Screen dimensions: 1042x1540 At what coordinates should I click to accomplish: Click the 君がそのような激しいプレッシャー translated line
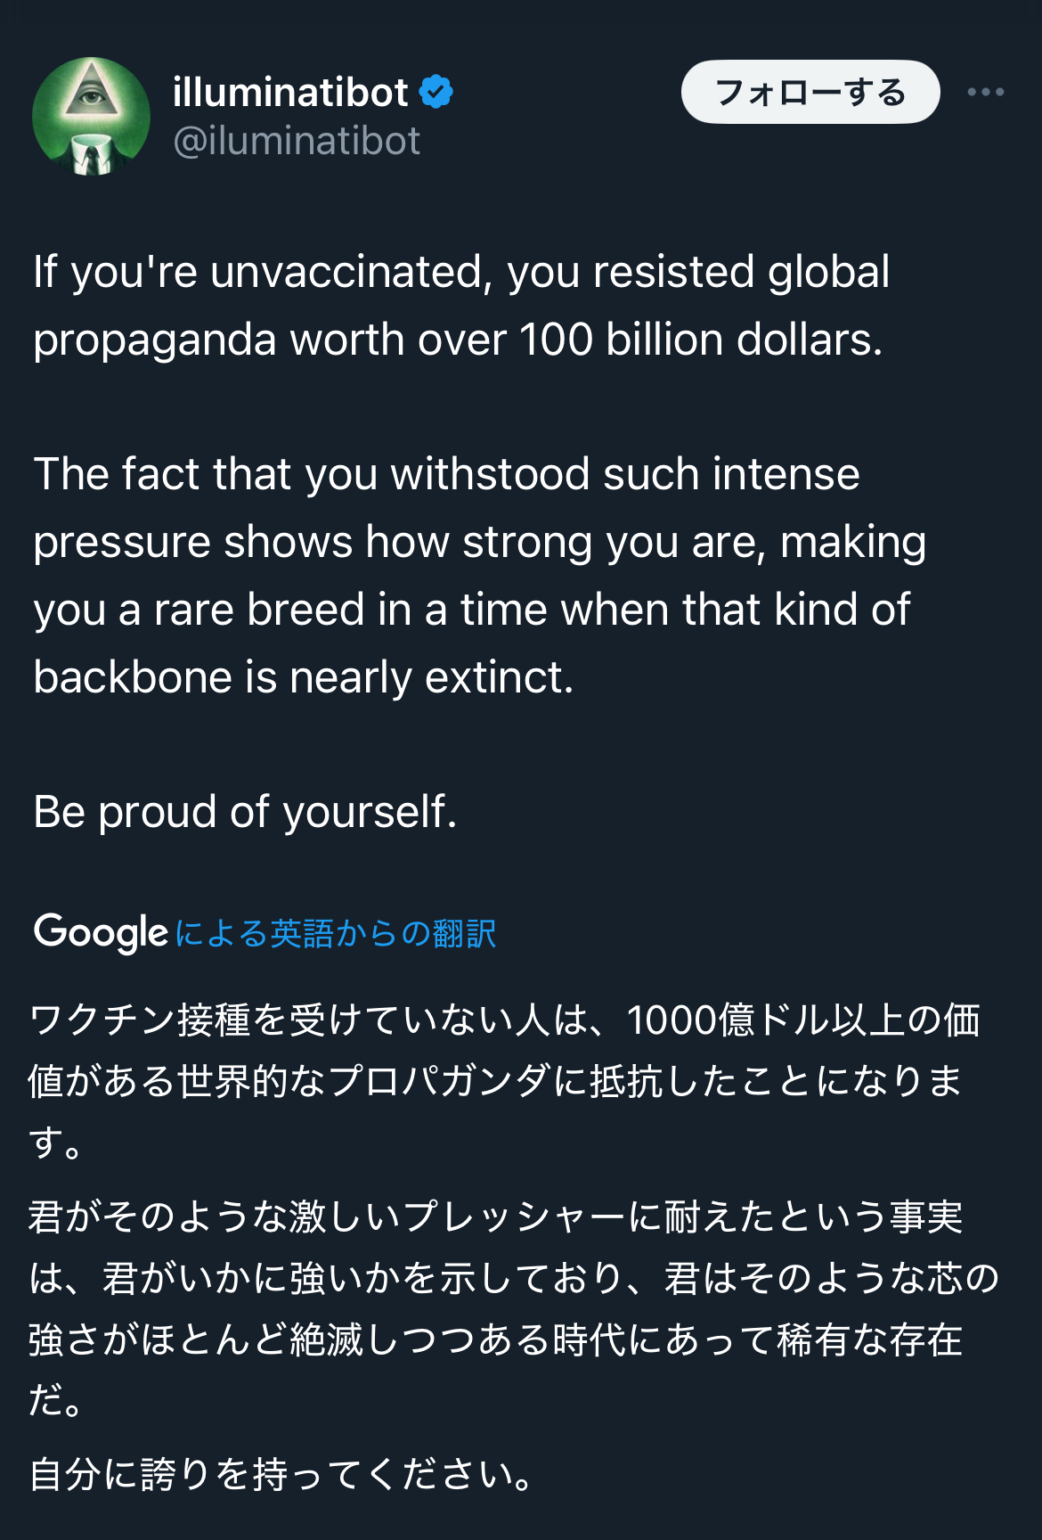495,1216
